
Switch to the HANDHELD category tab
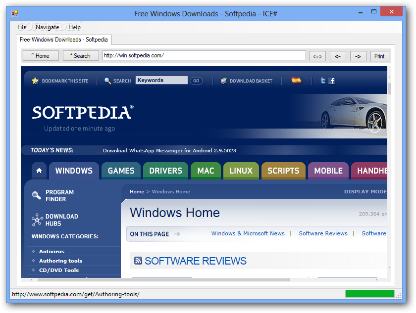369,171
